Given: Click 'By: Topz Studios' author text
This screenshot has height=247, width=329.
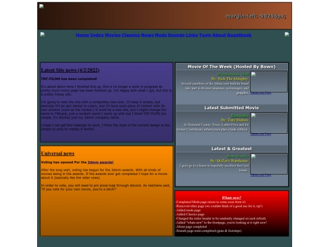Looking at the screenshot, I should (235, 120).
